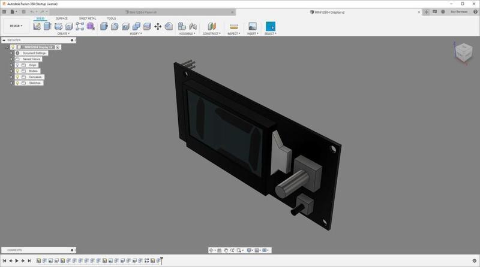Image resolution: width=480 pixels, height=267 pixels.
Task: Select the Create Form purple mesh tool
Action: coord(91,26)
